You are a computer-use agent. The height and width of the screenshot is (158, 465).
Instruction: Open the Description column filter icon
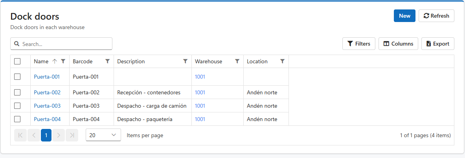point(185,61)
